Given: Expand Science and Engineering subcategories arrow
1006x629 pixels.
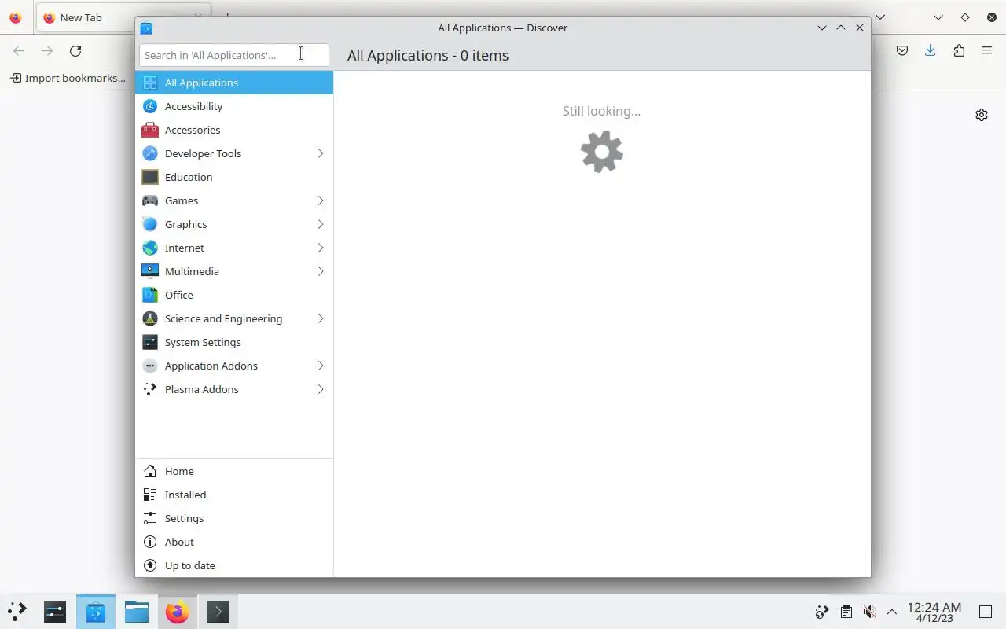Looking at the screenshot, I should (321, 318).
